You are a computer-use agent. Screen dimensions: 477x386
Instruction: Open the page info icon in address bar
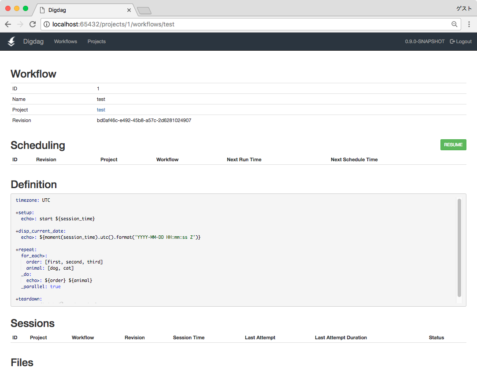click(x=47, y=24)
